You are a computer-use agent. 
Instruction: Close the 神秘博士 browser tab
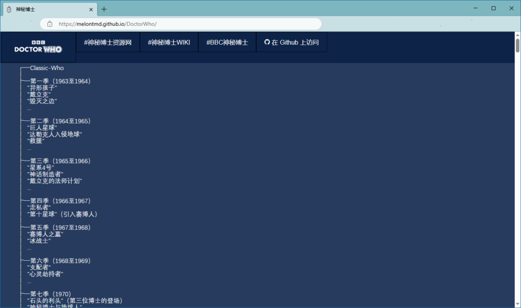coord(91,9)
